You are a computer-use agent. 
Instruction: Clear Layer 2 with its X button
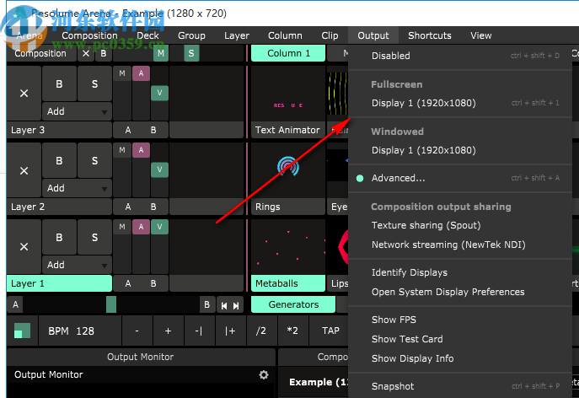(24, 170)
